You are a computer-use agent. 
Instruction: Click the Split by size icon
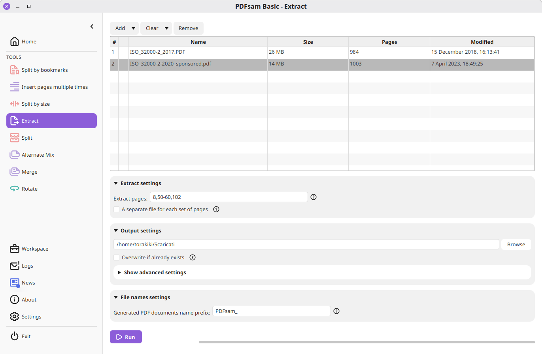coord(15,104)
